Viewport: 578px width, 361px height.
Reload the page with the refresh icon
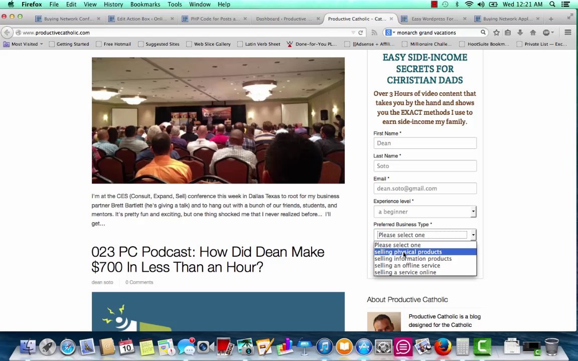[x=361, y=33]
